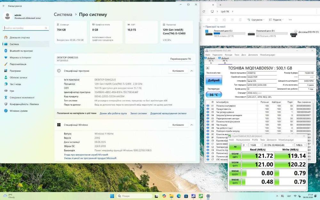Image resolution: width=320 pixels, height=200 pixels.
Task: Open Домашня сторінка in Settings sidebar
Action: click(20, 37)
